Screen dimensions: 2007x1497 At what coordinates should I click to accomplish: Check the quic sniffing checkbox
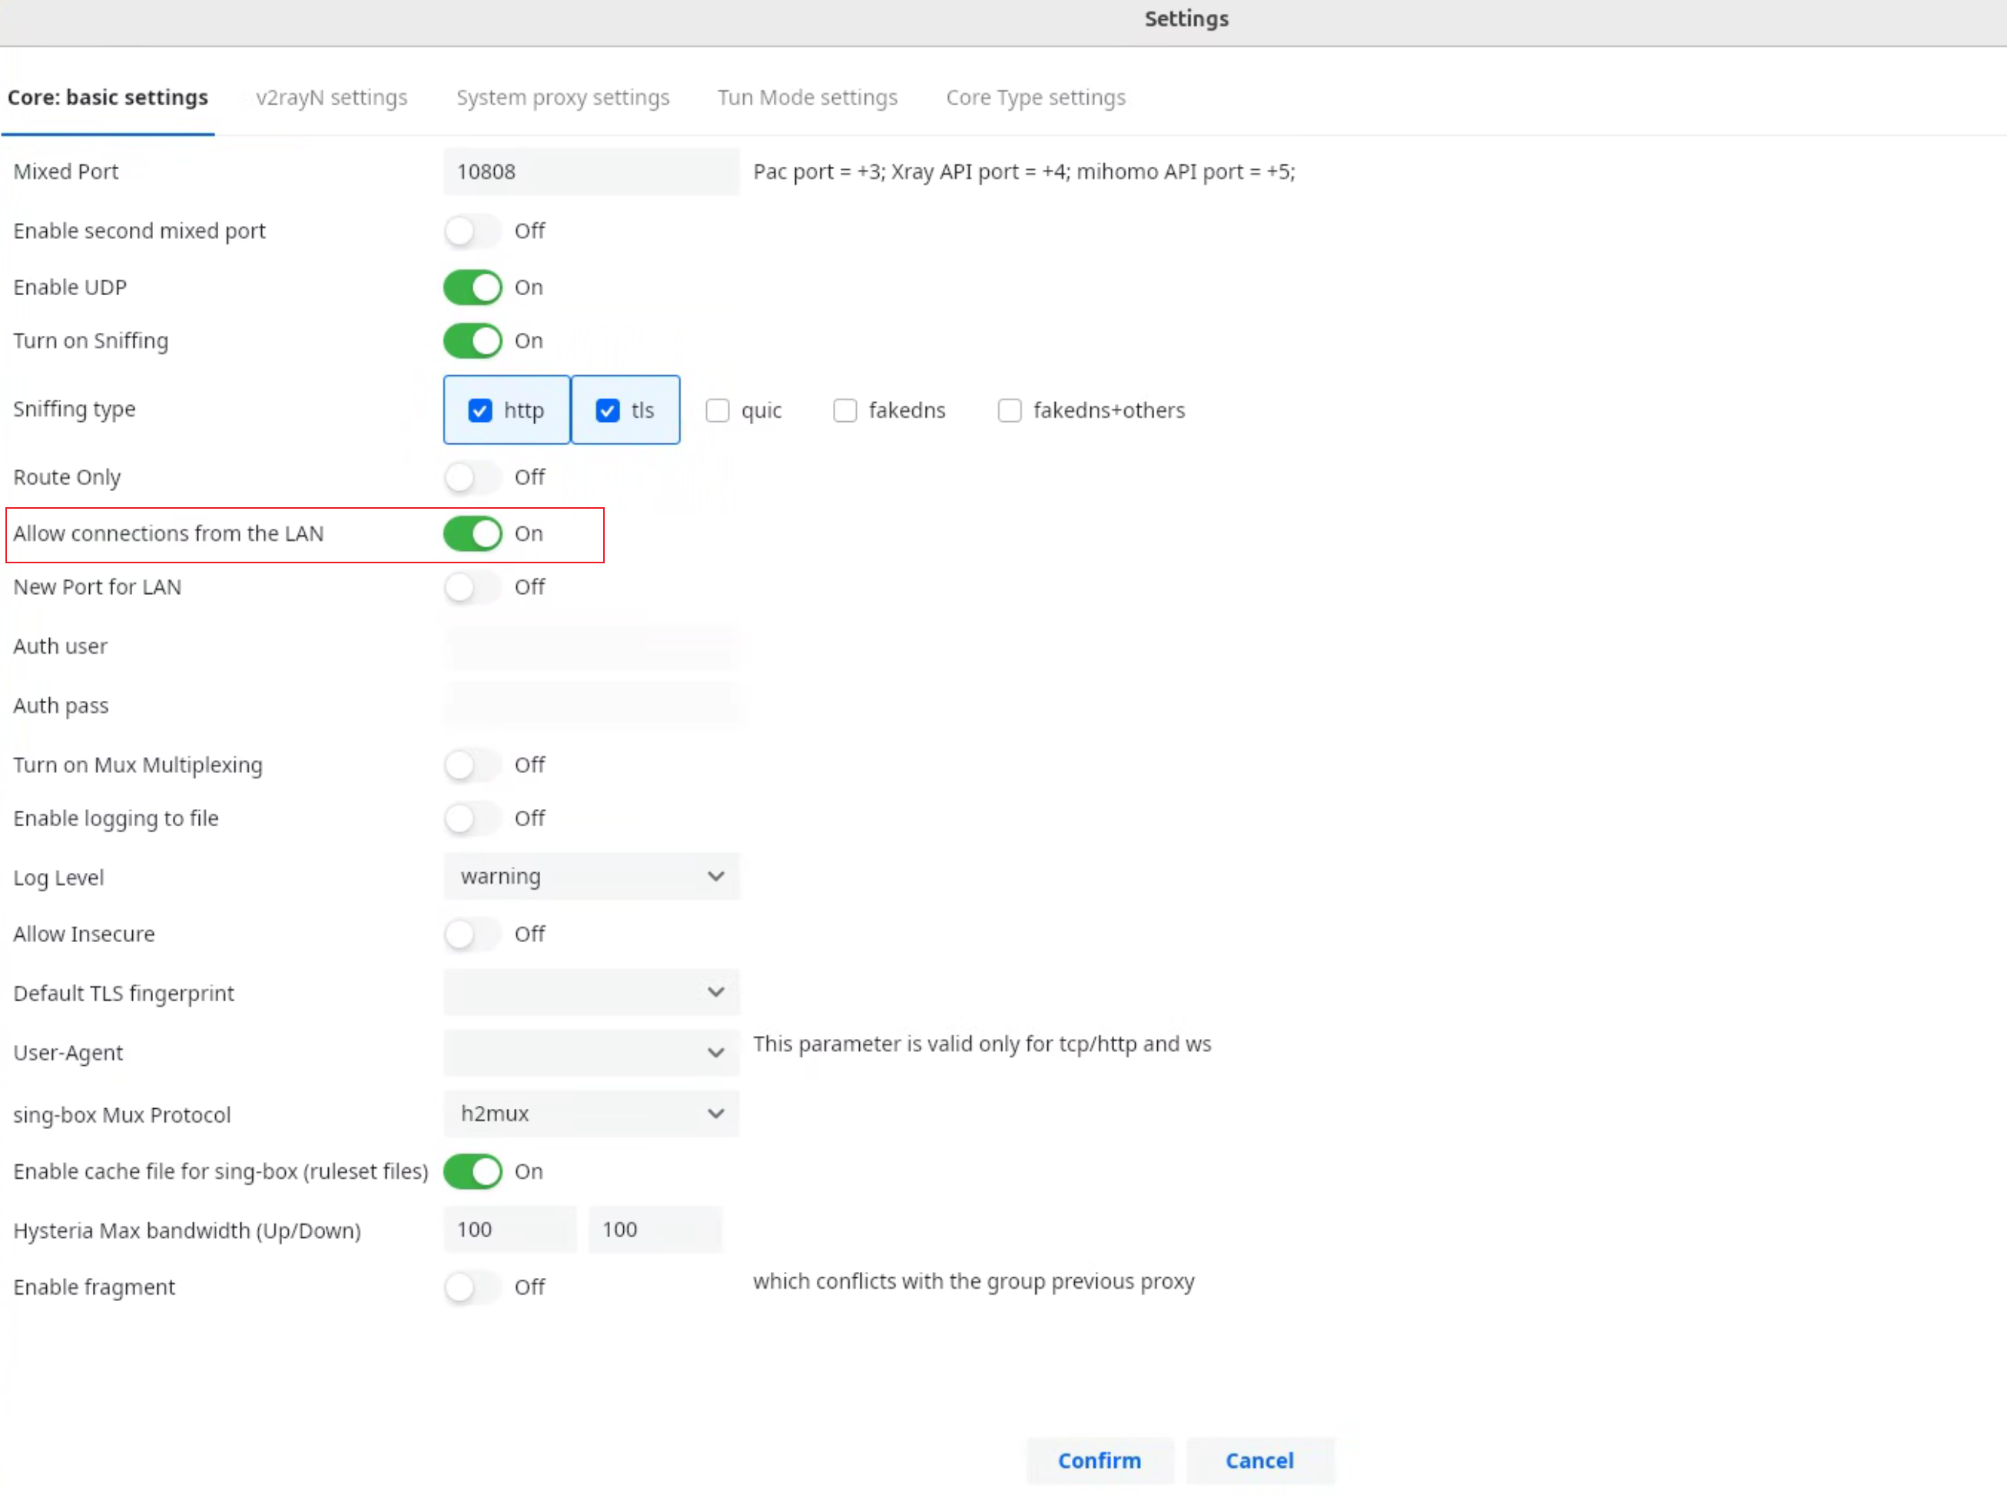pos(718,410)
